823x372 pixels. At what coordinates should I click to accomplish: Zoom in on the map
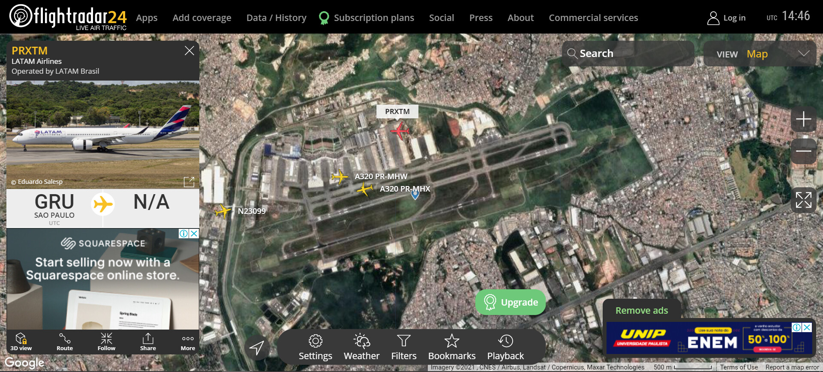point(804,119)
